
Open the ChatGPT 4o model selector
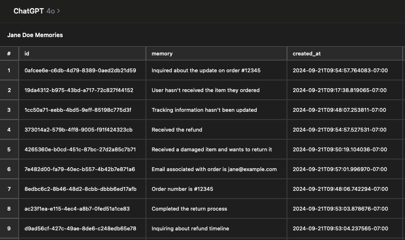point(37,11)
